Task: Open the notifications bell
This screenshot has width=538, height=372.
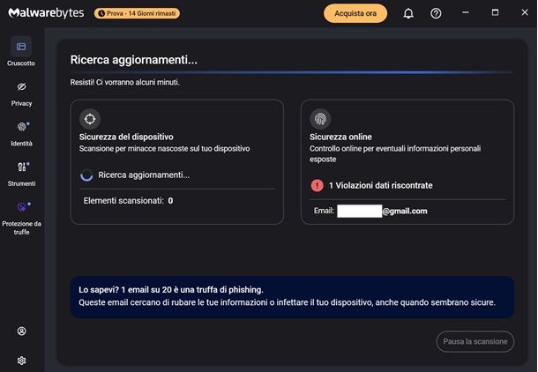Action: 408,13
